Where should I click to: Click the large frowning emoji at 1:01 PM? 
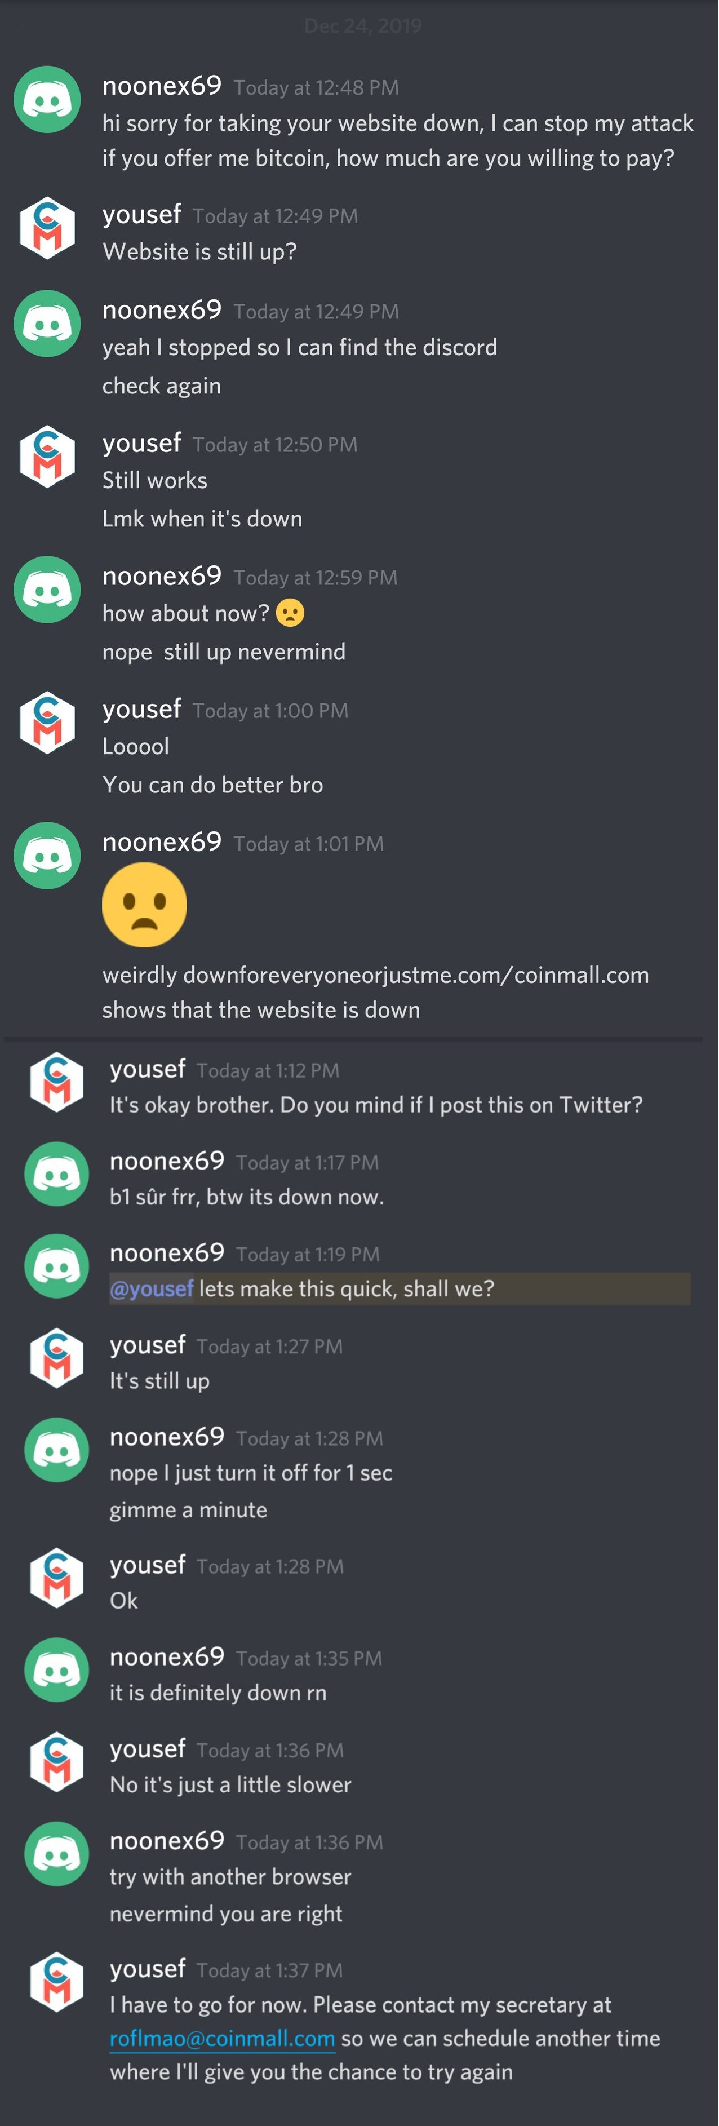point(144,905)
